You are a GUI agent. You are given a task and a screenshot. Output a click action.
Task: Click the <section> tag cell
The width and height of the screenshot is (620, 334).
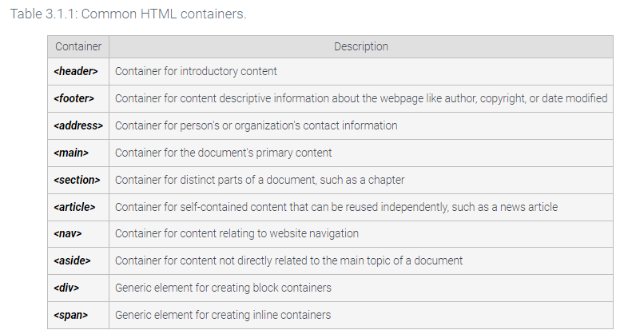[77, 180]
